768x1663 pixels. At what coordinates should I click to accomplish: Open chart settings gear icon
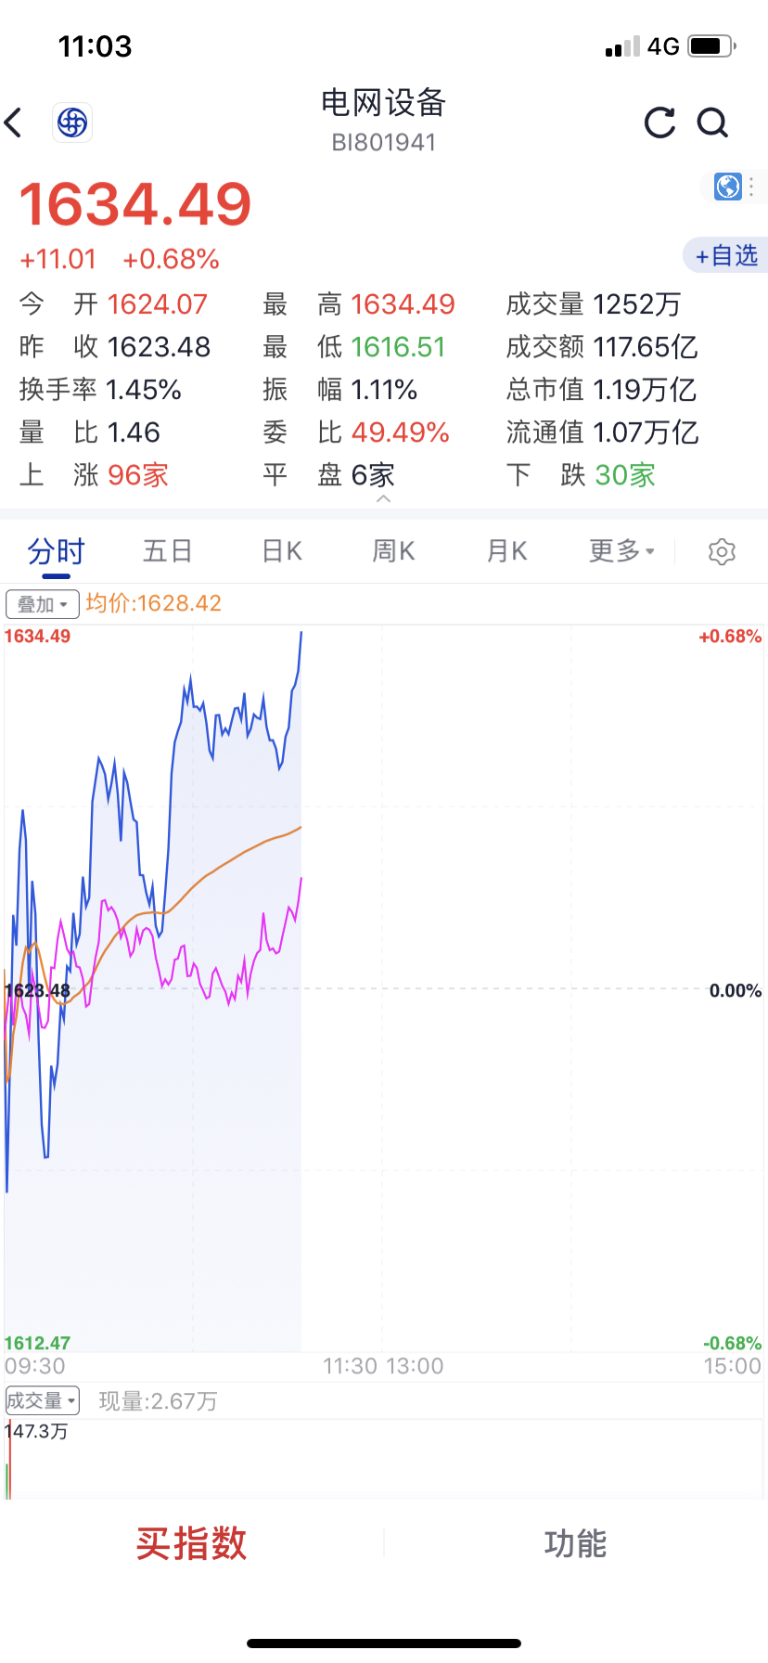(x=722, y=551)
